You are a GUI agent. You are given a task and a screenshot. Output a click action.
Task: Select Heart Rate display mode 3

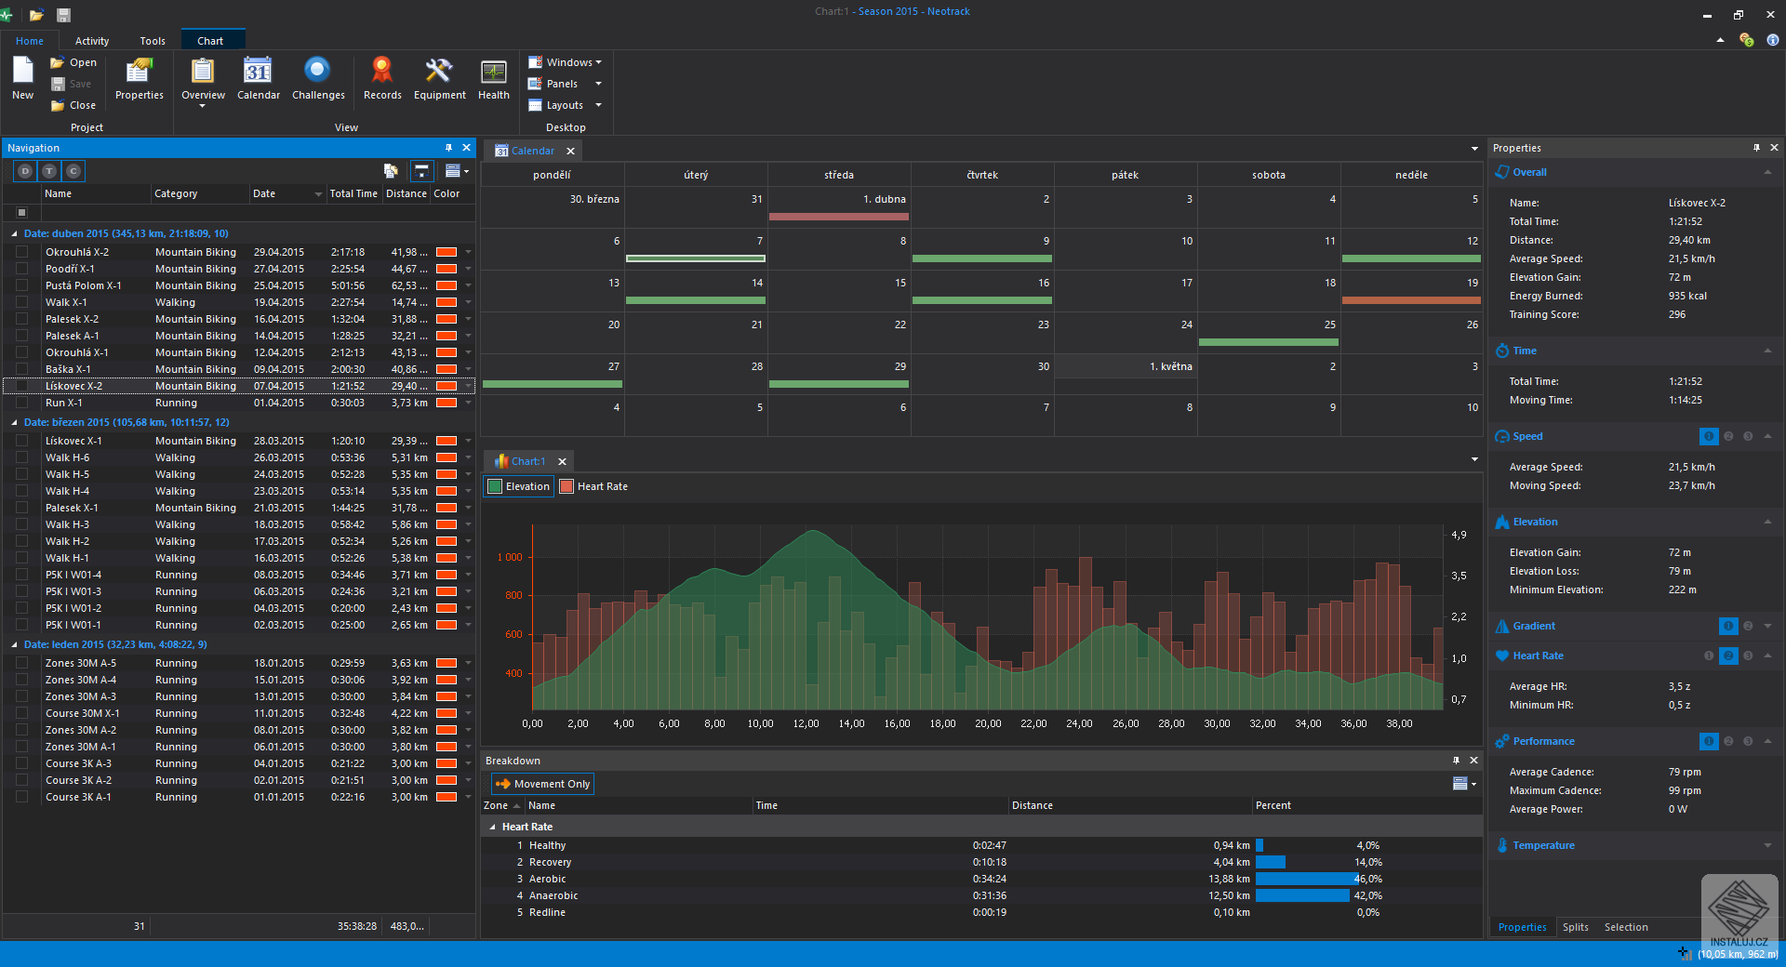(1748, 656)
